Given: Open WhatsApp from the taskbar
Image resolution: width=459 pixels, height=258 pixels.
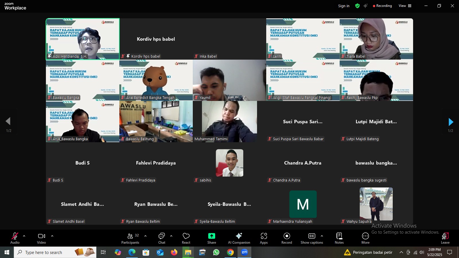Looking at the screenshot, I should 216,252.
